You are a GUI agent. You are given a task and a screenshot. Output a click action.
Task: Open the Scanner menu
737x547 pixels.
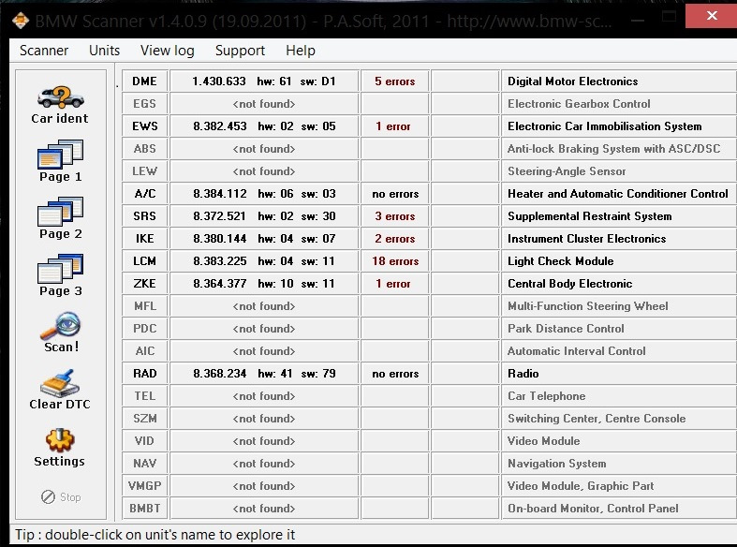pos(44,51)
